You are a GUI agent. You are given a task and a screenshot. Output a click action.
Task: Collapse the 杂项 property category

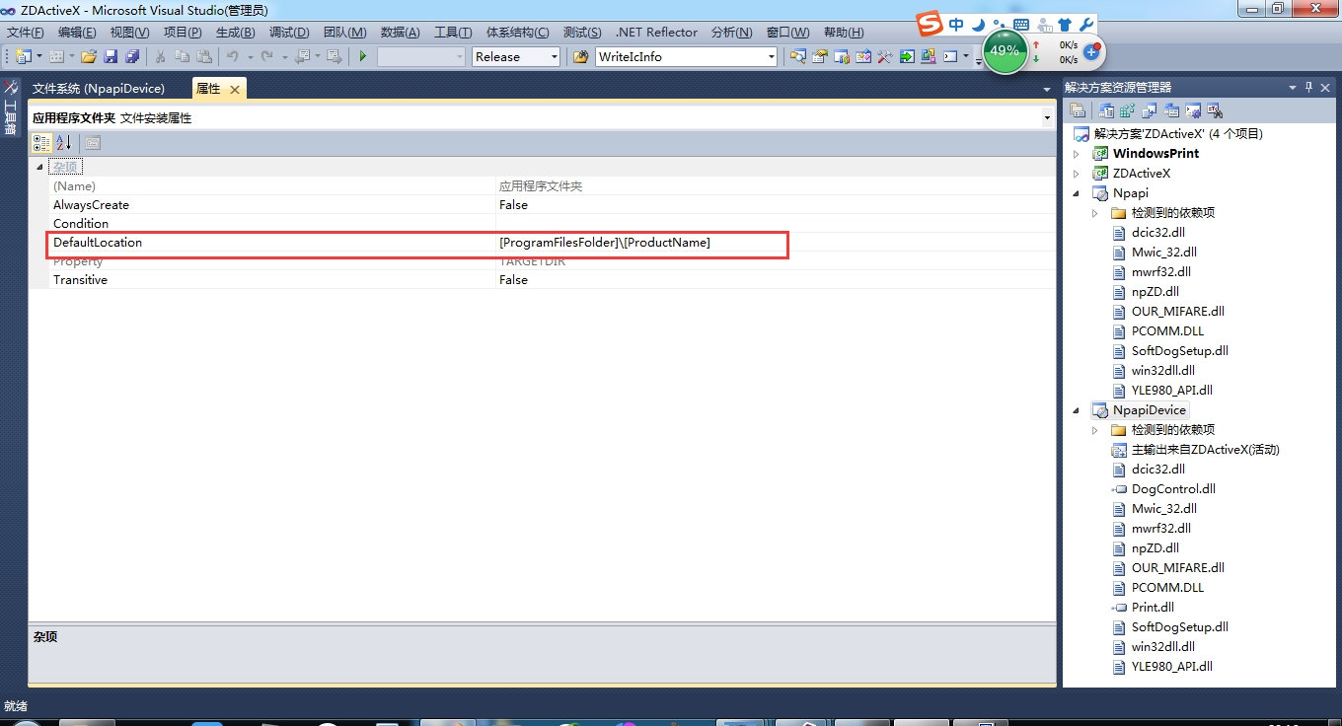click(40, 167)
